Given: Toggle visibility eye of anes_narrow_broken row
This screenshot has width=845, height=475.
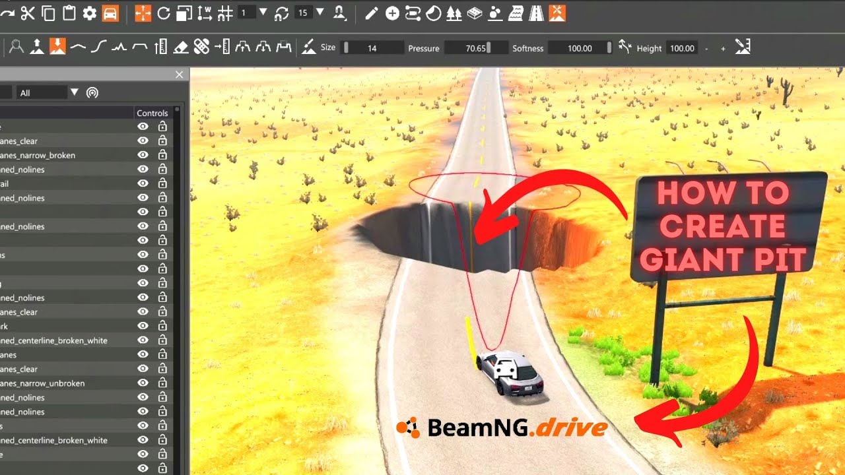Looking at the screenshot, I should point(143,155).
